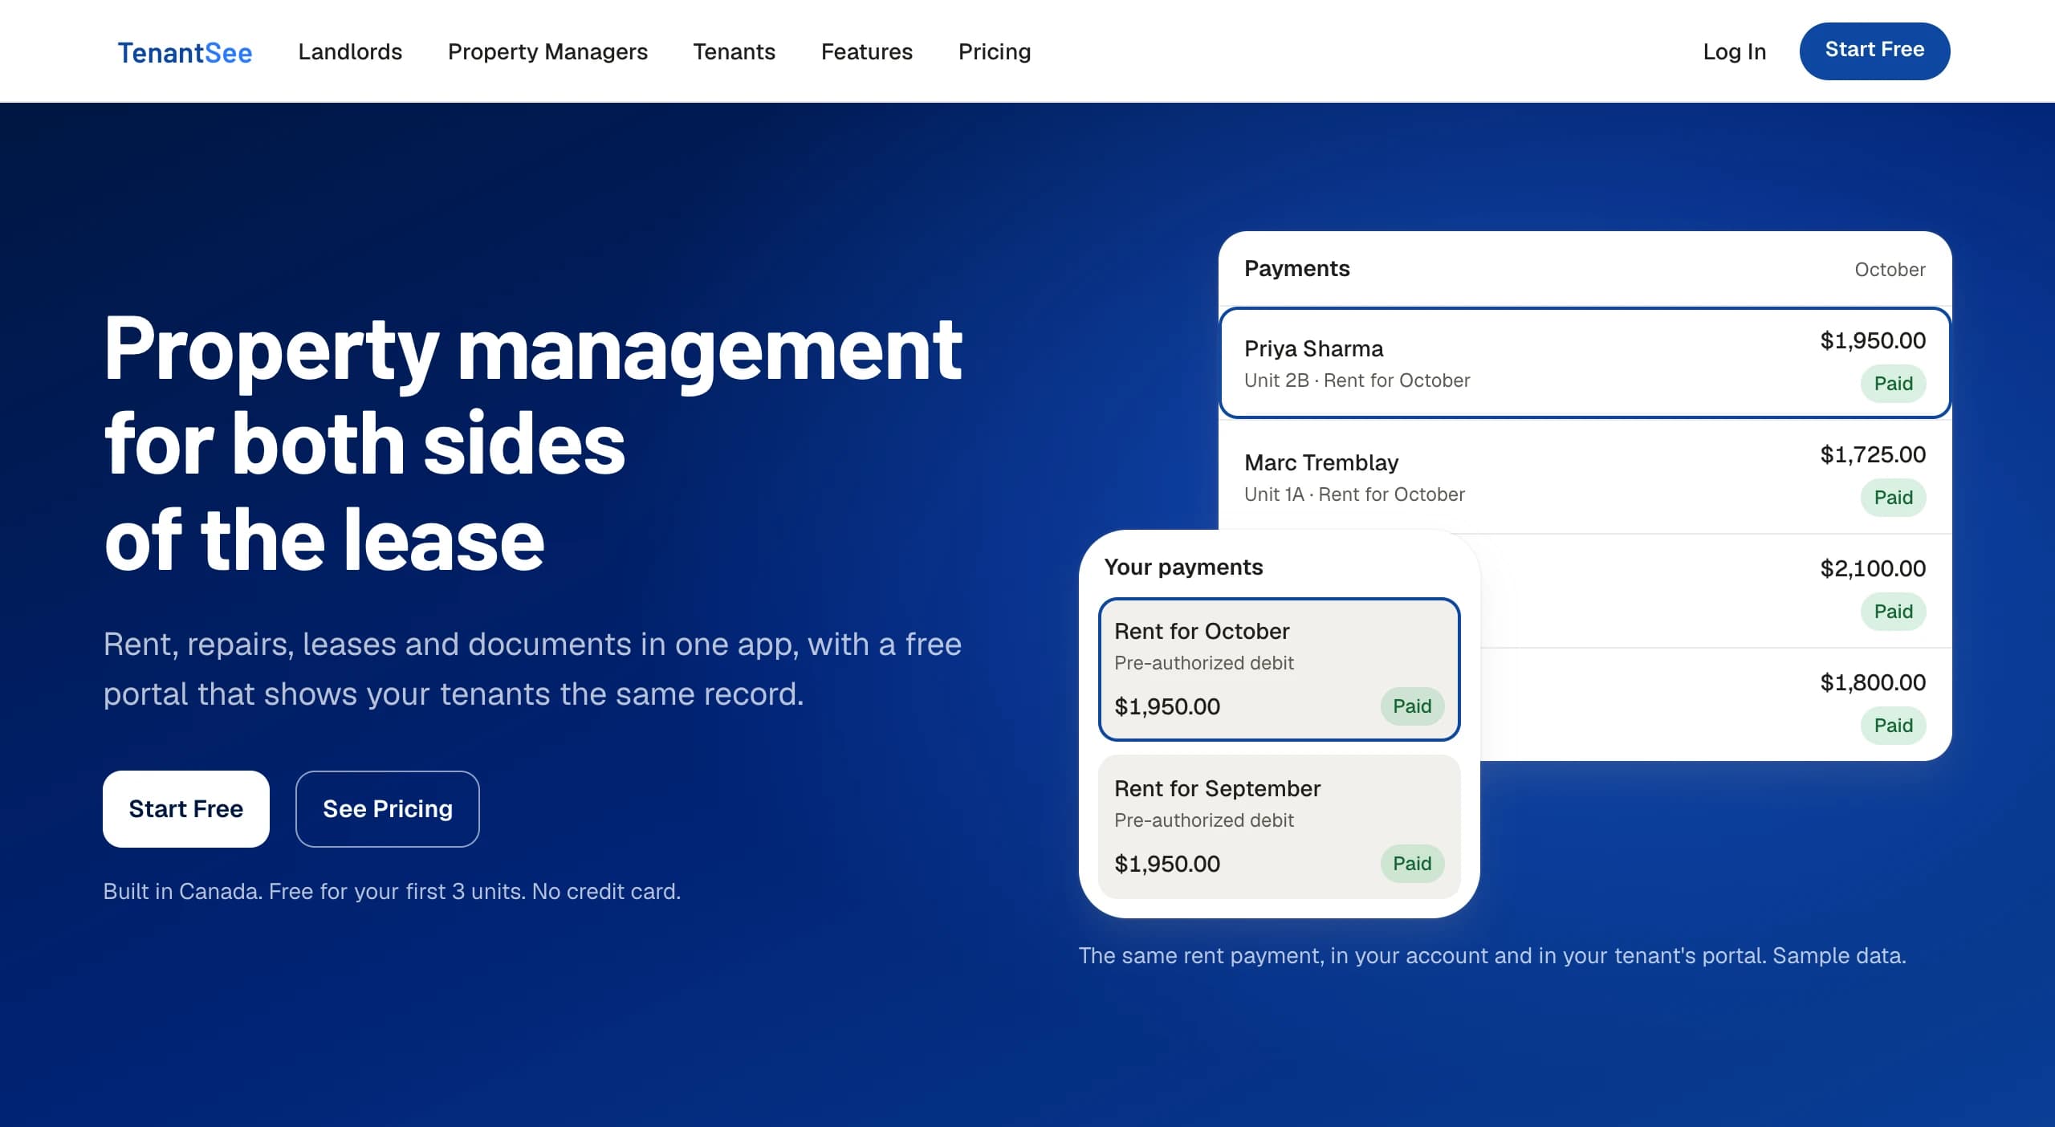The height and width of the screenshot is (1127, 2055).
Task: Click the Paid badge for Marc Tremblay
Action: coord(1893,498)
